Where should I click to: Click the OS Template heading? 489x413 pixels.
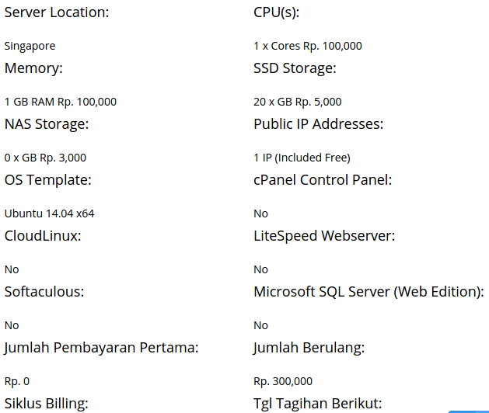tap(48, 180)
